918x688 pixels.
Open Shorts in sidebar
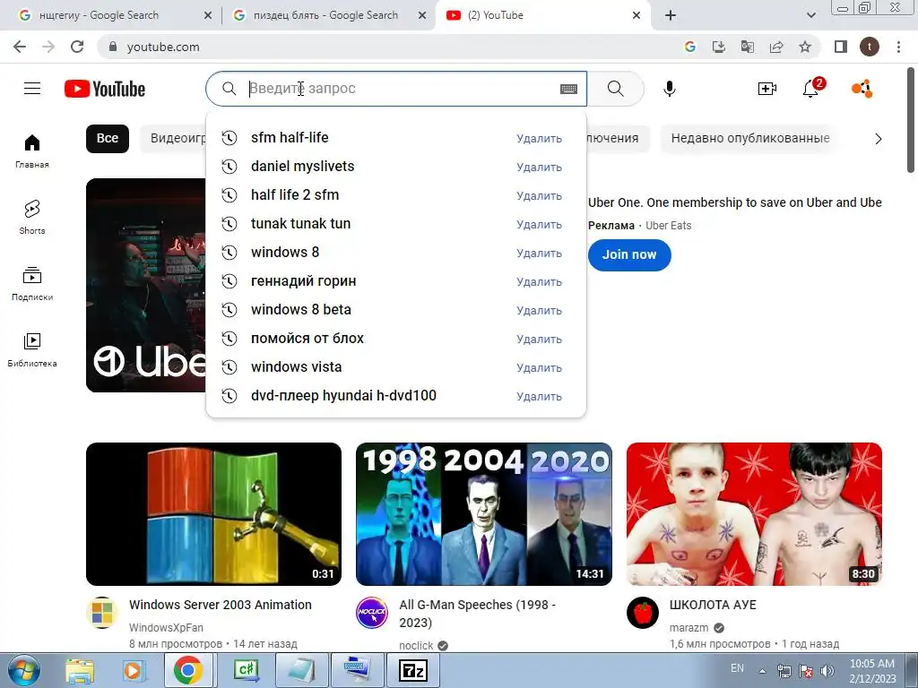32,218
